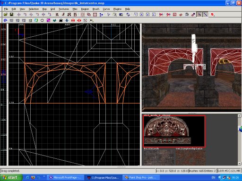Open the Help menu
Image resolution: width=242 pixels, height=181 pixels.
click(128, 9)
